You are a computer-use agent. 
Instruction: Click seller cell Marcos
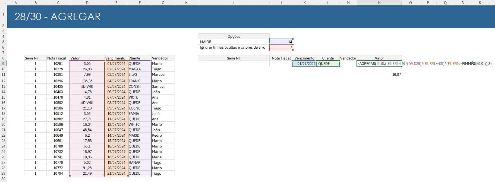[x=163, y=74]
